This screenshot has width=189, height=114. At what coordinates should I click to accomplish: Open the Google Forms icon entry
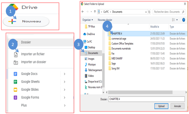click(15, 97)
